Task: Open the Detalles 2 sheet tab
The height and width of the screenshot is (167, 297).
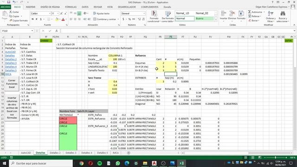Action: coord(55,153)
